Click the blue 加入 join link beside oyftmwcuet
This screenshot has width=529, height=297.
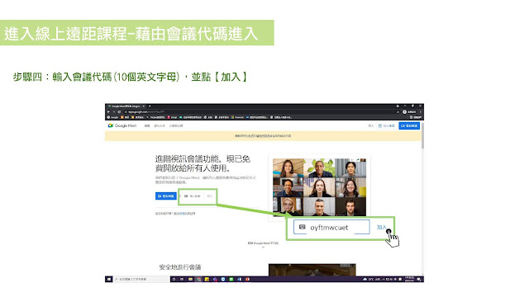click(x=381, y=228)
